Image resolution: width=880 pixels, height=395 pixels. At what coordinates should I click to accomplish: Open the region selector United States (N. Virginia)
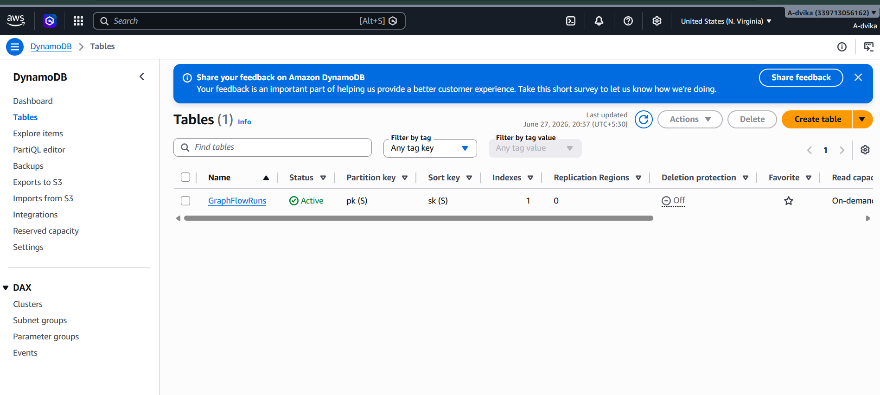[x=726, y=21]
